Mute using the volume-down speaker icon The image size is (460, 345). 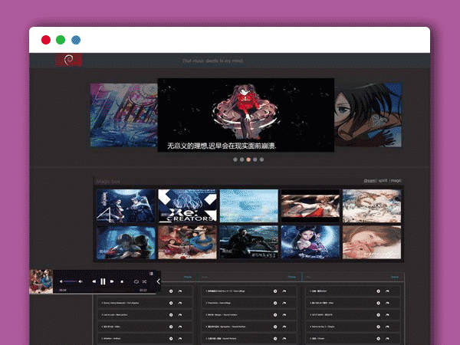tap(61, 282)
